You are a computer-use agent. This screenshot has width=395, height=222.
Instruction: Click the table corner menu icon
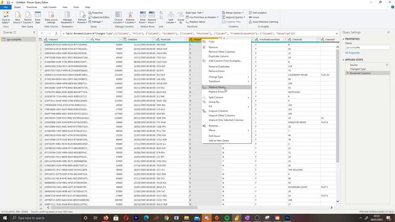(x=40, y=39)
